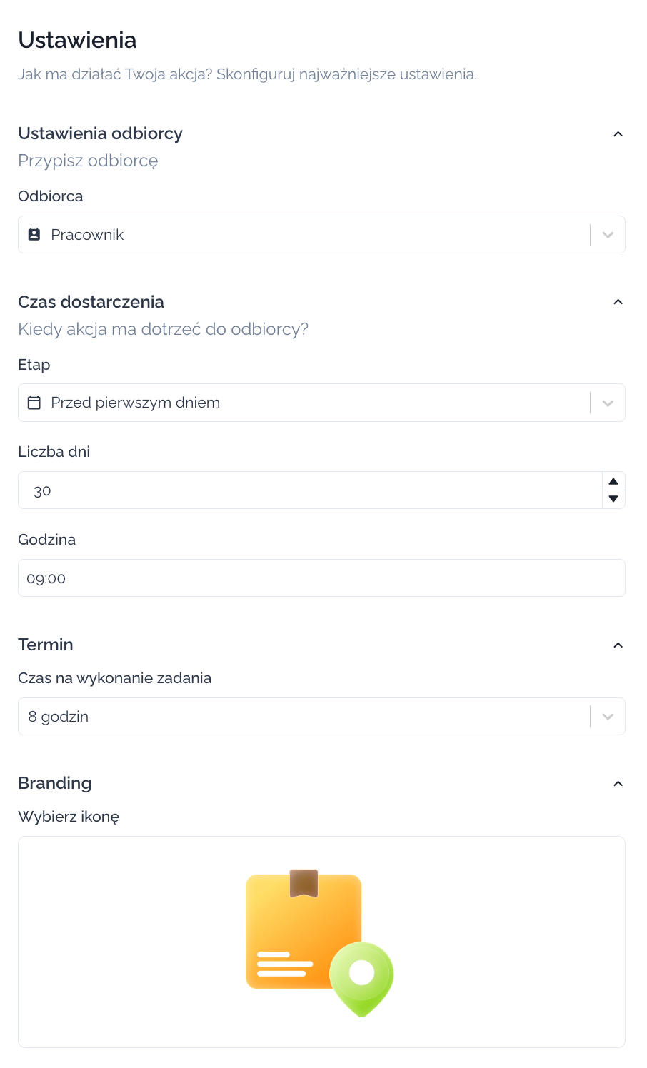
Task: Click the employee badge icon beside Pracownik
Action: pos(34,235)
